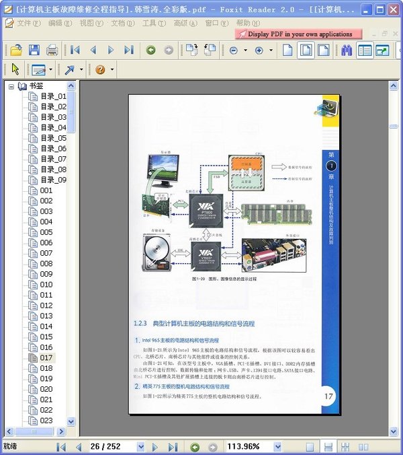
Task: Click the bookmark panel scroll down arrow
Action: coord(71,421)
